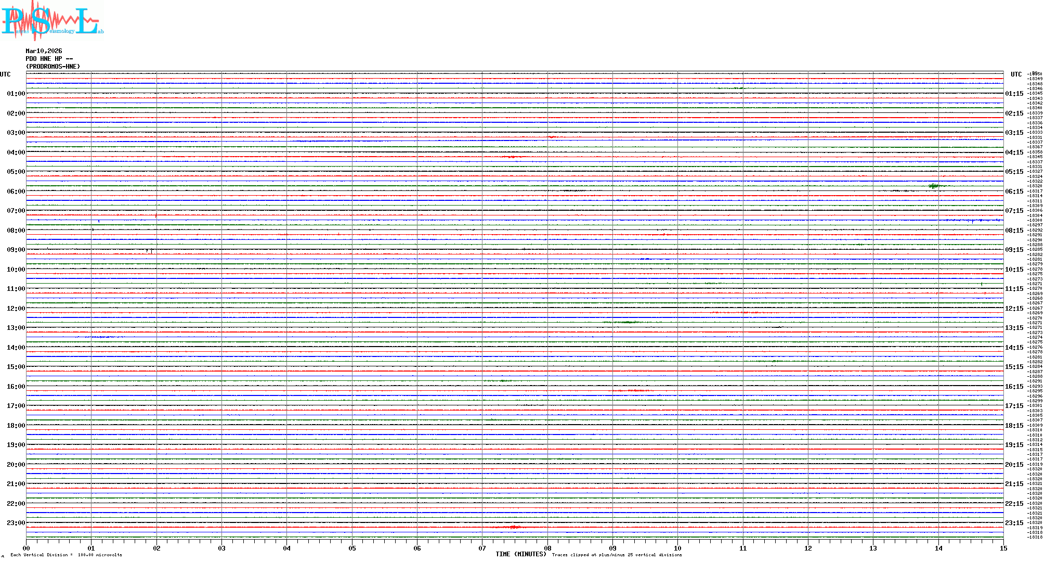Click the minute 00 tick label
1045x562 pixels.
[26, 548]
